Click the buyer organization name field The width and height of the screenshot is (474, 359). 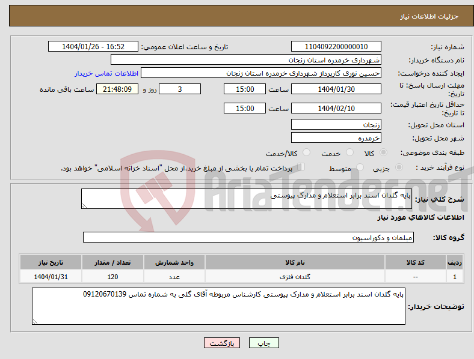[x=246, y=59]
